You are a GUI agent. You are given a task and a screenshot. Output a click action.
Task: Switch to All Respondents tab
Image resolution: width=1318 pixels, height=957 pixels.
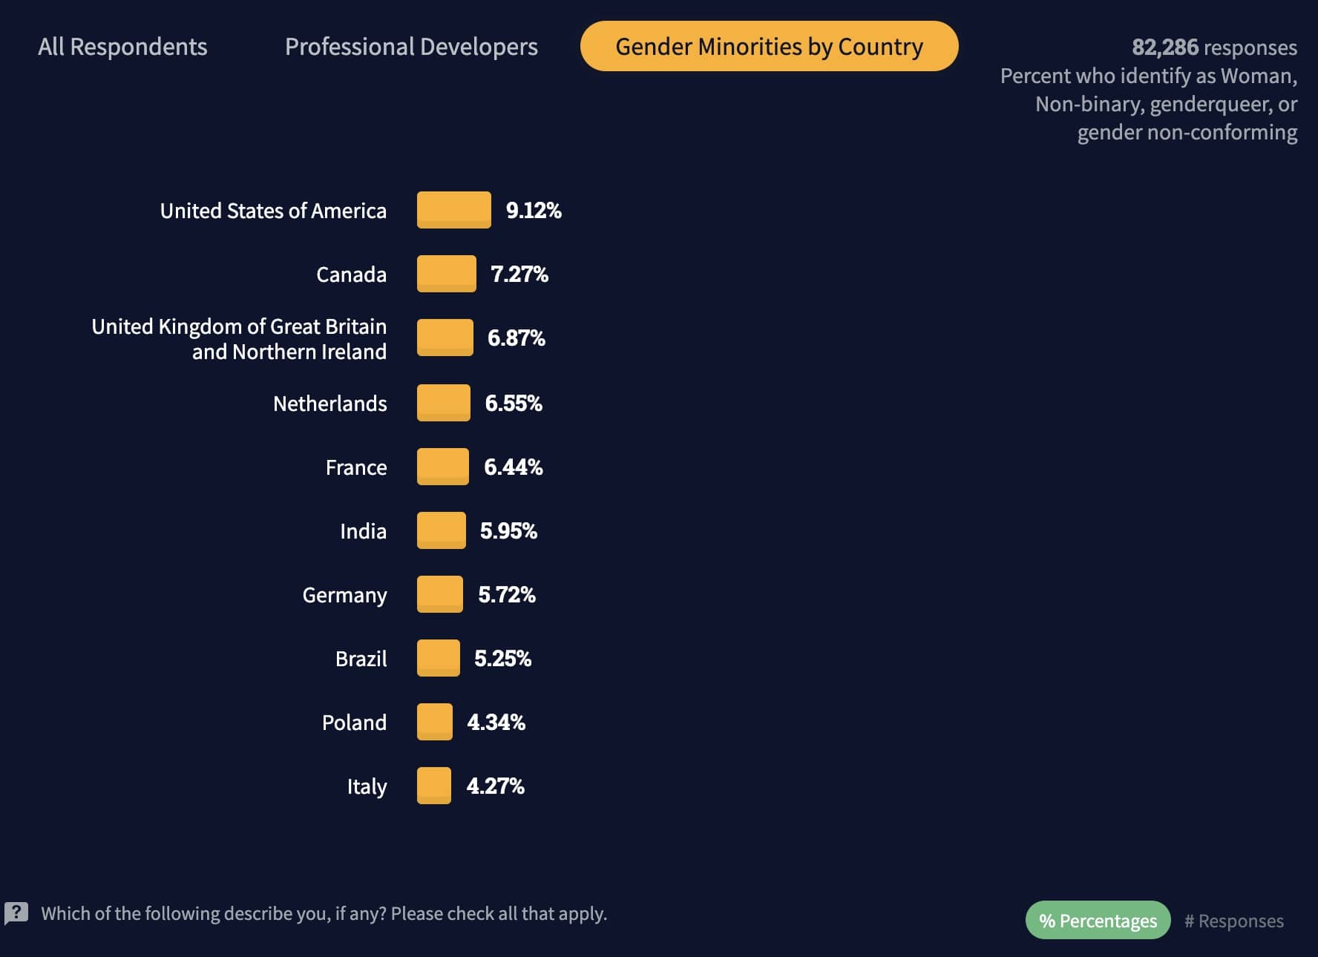click(122, 47)
